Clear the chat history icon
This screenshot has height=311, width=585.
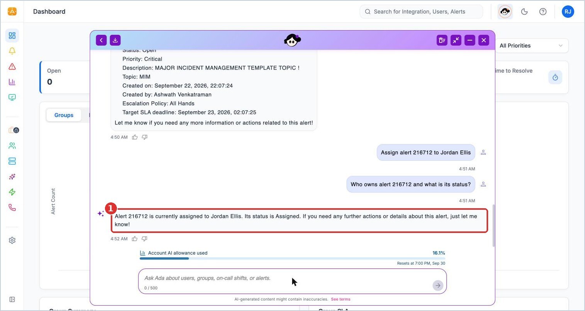[x=442, y=40]
